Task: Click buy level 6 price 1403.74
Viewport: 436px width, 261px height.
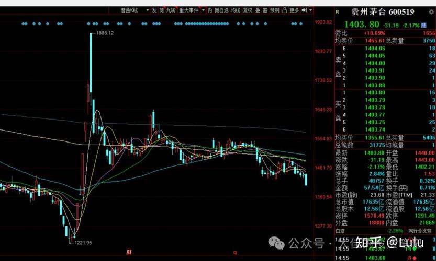Action: (x=375, y=129)
